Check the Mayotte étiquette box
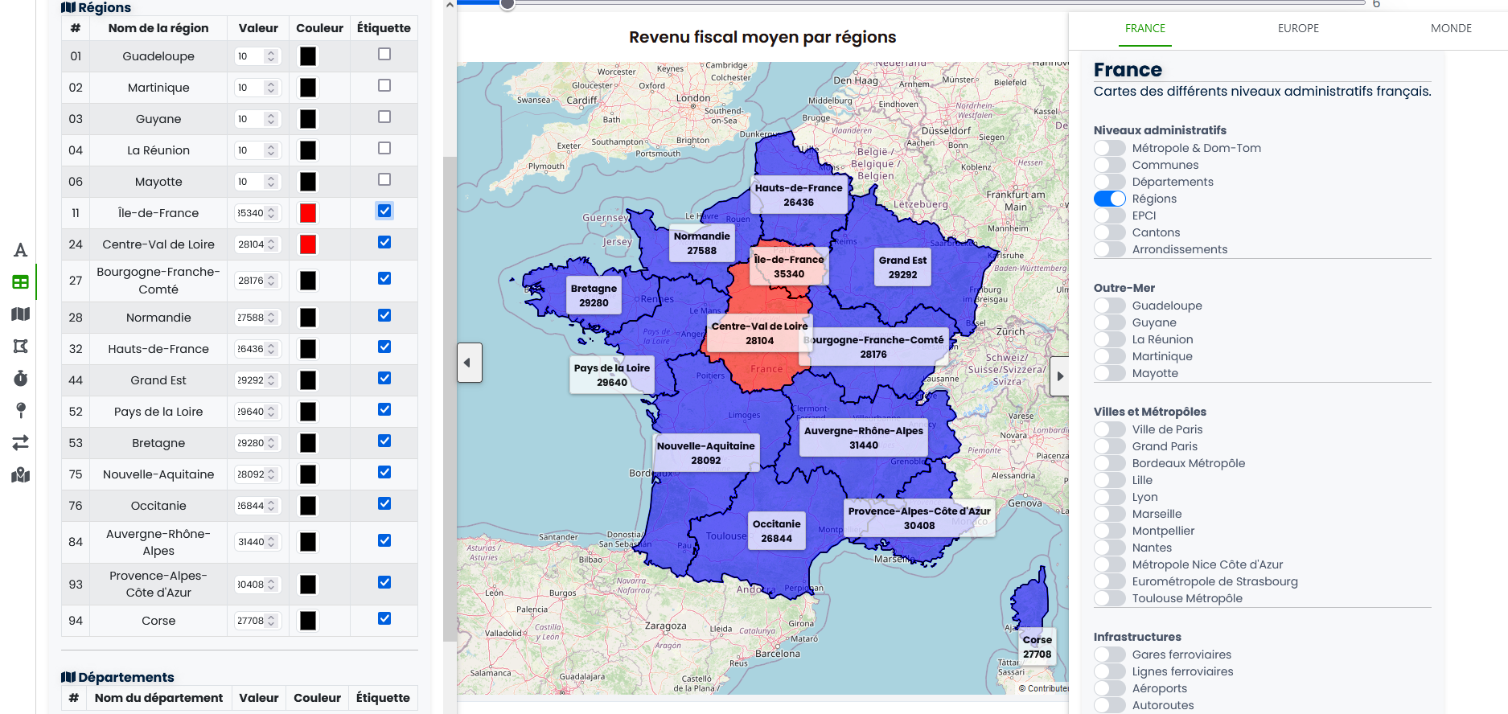The image size is (1508, 714). pos(384,179)
